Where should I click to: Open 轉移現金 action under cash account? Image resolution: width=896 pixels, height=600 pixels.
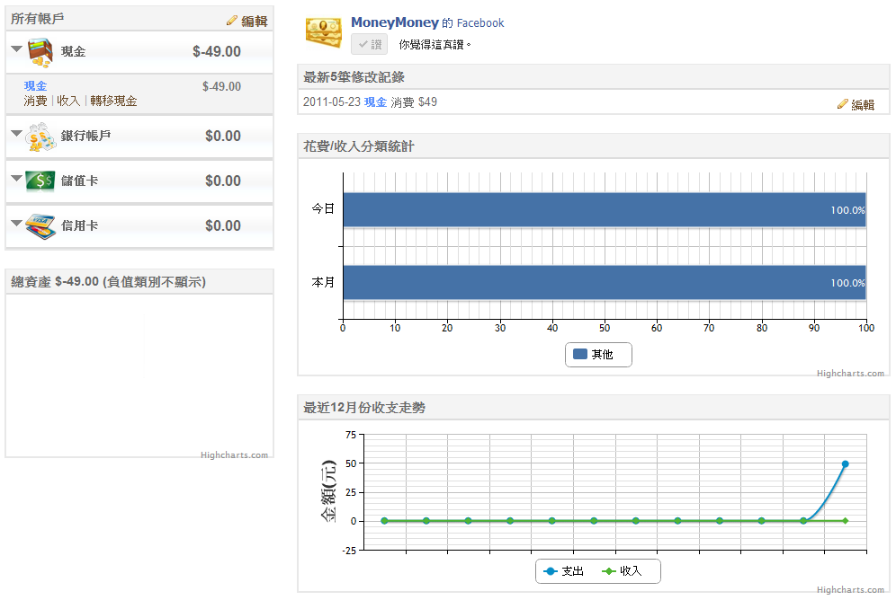click(x=113, y=101)
